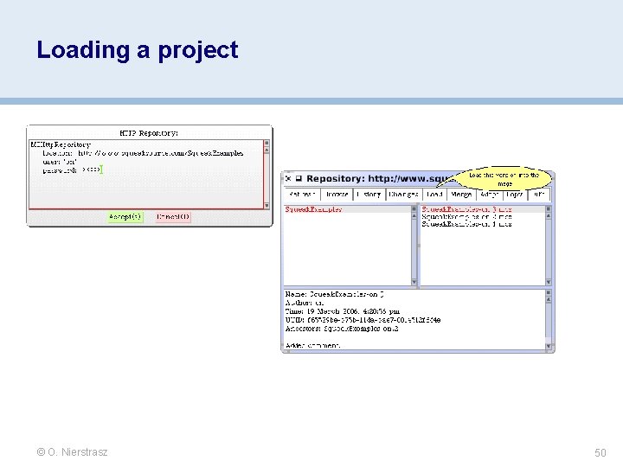Click scroll-down arrow of version info pane
Viewport: 623px width, 467px height.
pyautogui.click(x=549, y=346)
